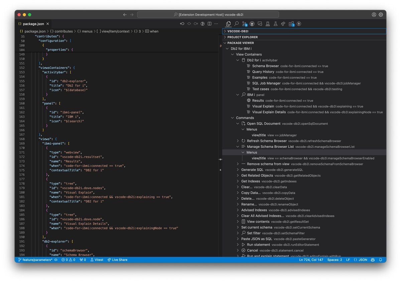The width and height of the screenshot is (401, 282).
Task: Open notifications bell in status bar
Action: (381, 260)
